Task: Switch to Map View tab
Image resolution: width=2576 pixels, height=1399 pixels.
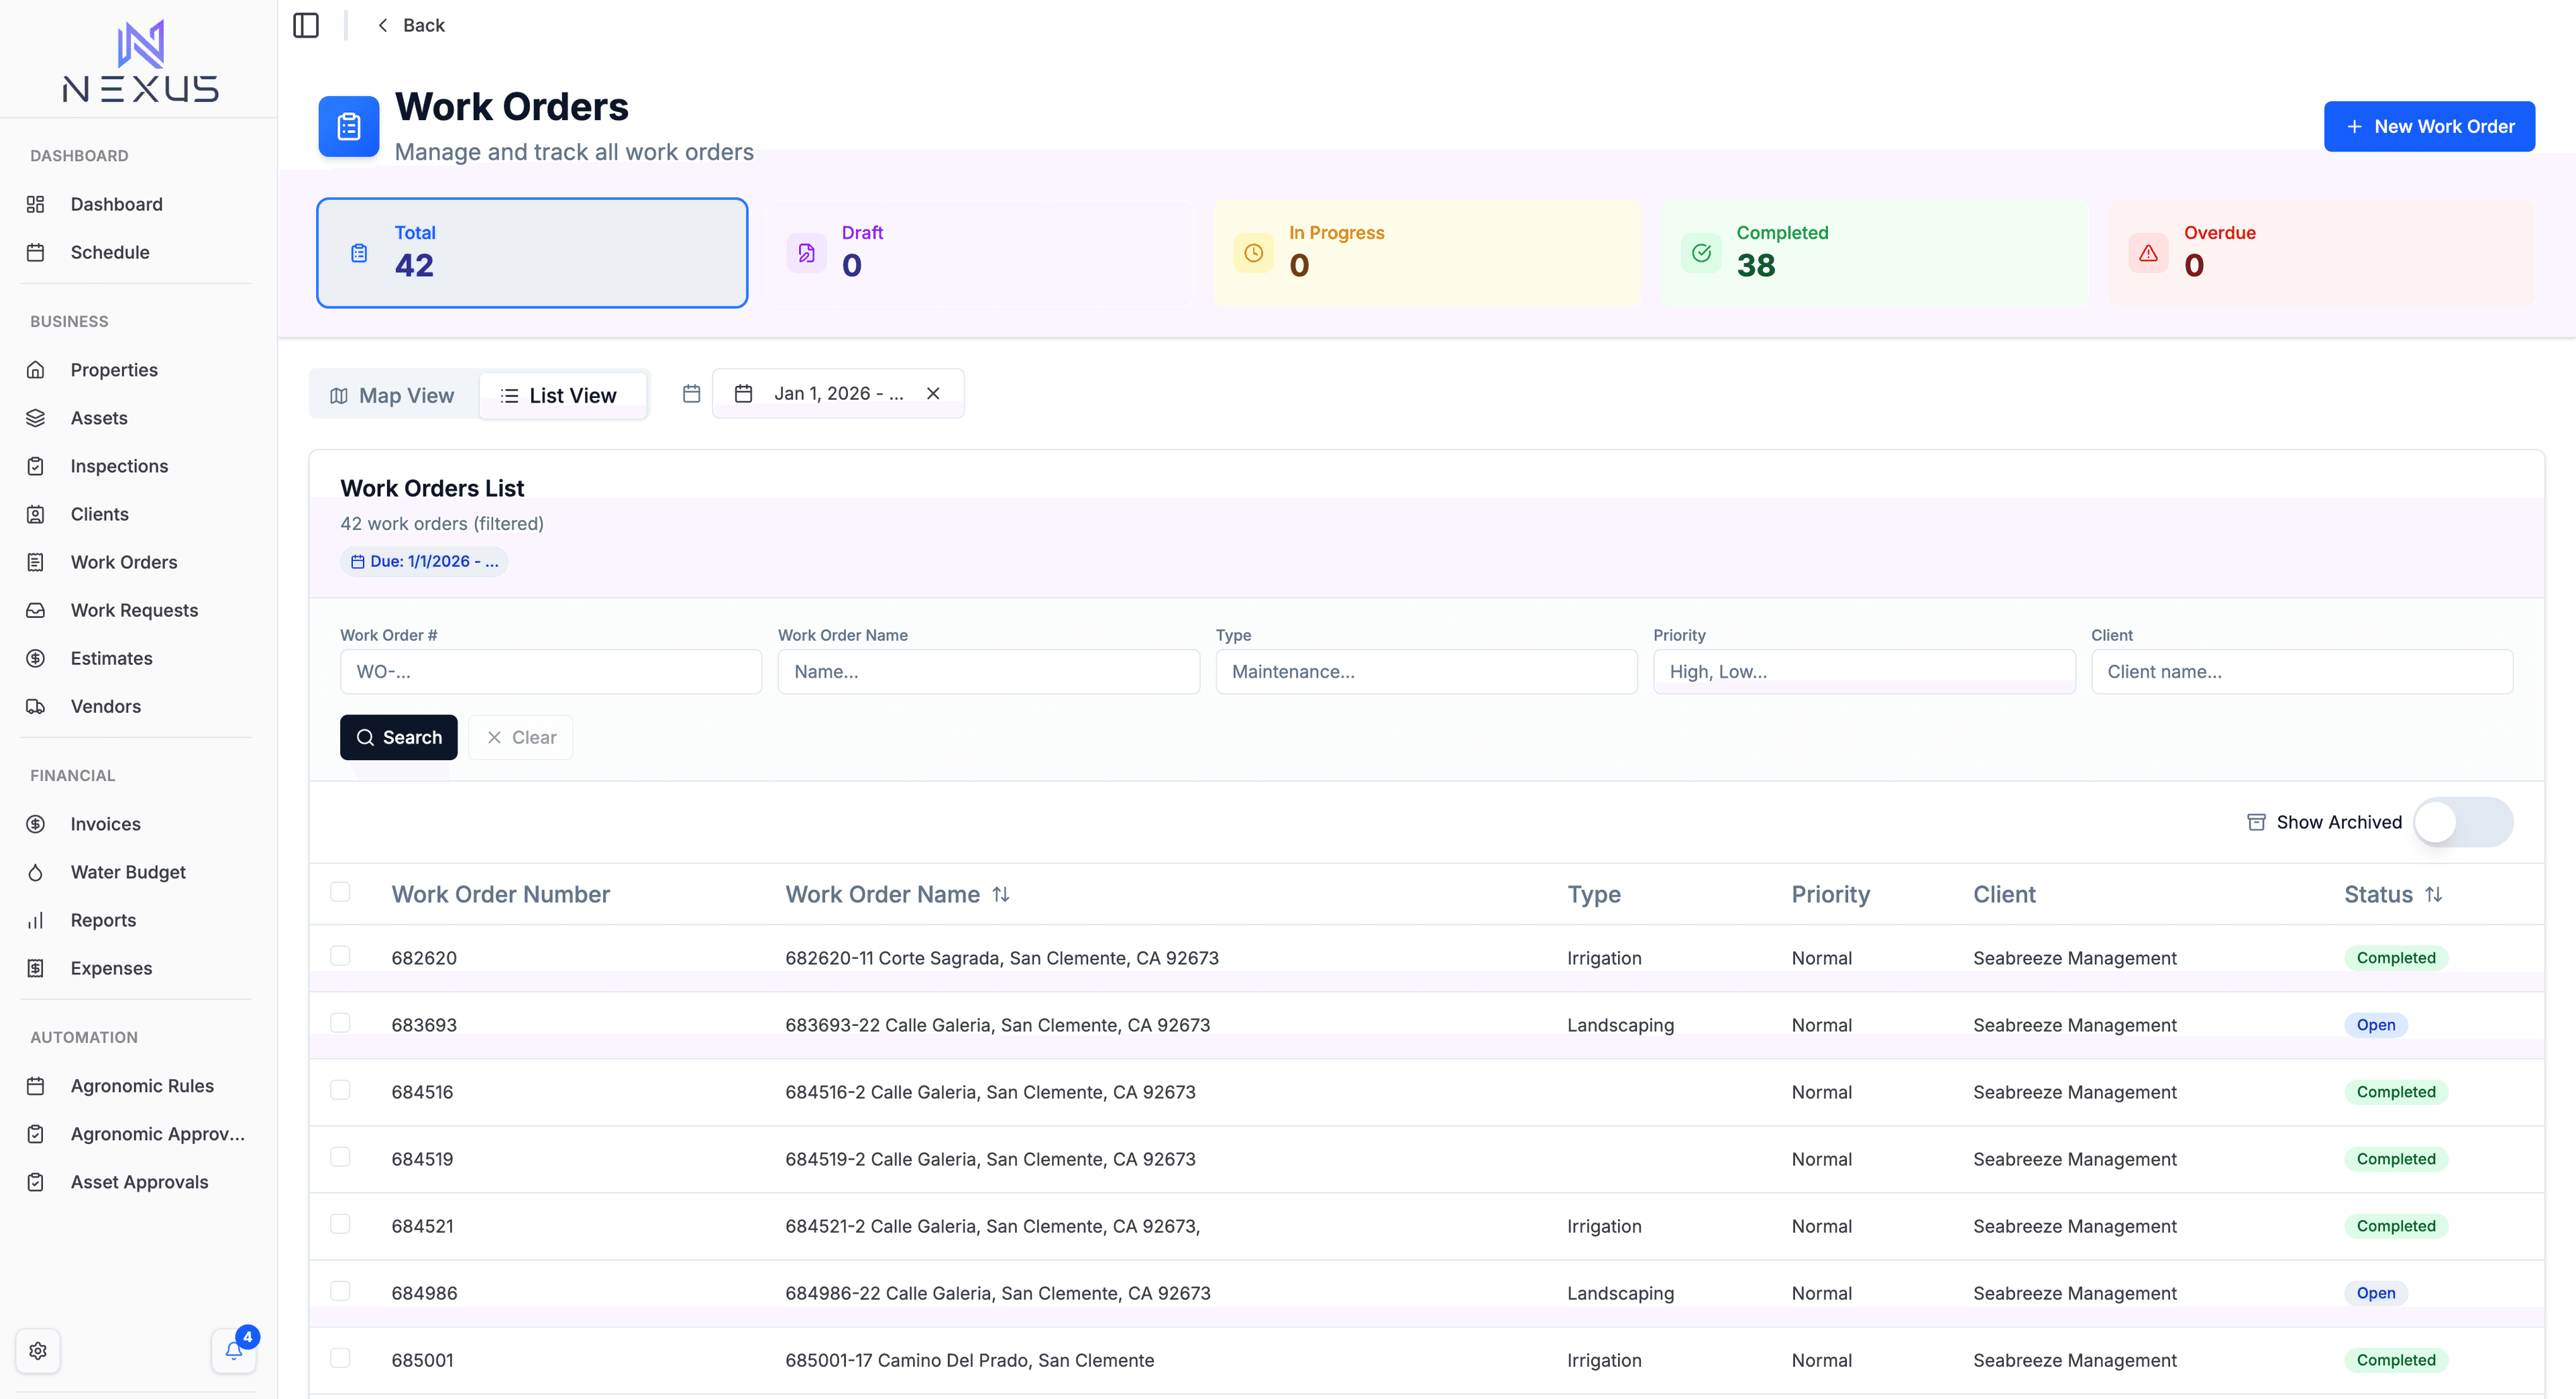Action: pyautogui.click(x=393, y=396)
